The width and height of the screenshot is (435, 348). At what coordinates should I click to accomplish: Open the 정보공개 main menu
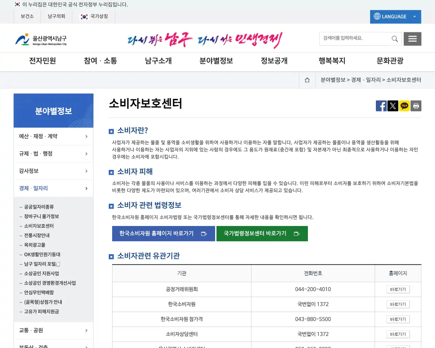tap(274, 61)
